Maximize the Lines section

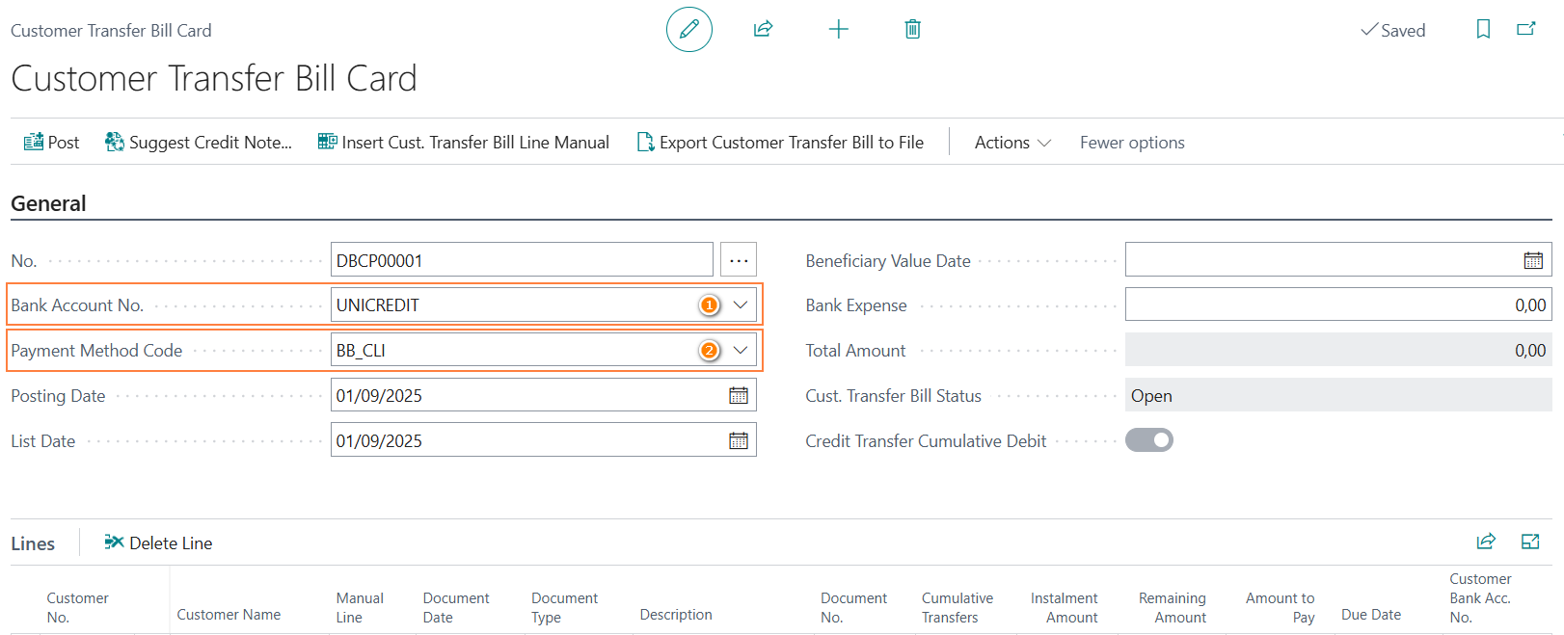(1530, 542)
